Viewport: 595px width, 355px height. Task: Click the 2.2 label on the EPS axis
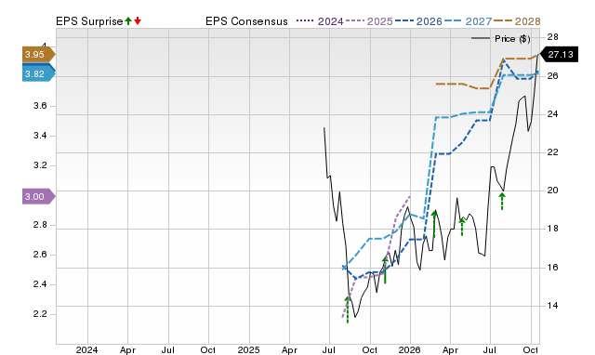click(x=40, y=314)
